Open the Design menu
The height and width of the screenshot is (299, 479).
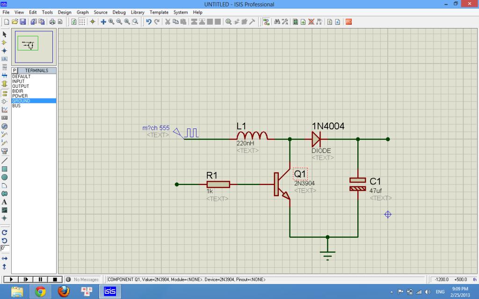tap(65, 12)
